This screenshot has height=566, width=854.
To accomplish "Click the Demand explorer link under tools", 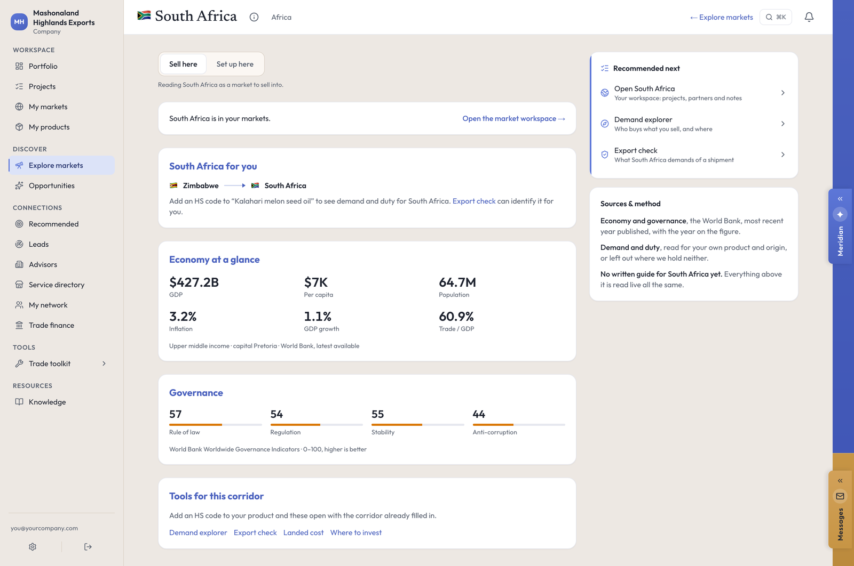I will [x=198, y=532].
